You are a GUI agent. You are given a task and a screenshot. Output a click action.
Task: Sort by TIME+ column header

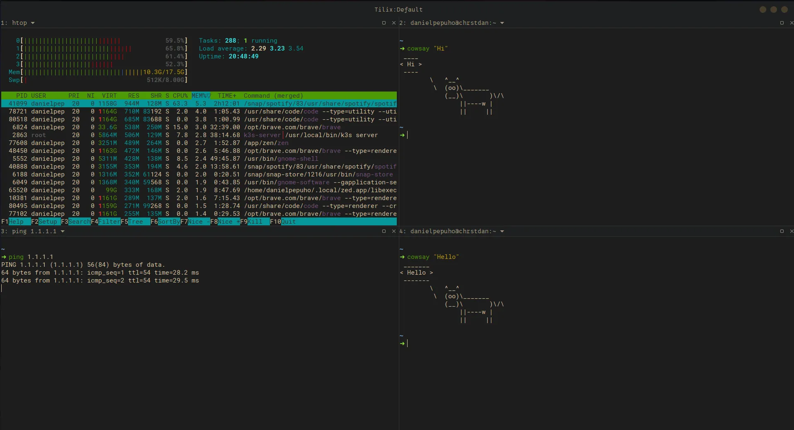(227, 96)
